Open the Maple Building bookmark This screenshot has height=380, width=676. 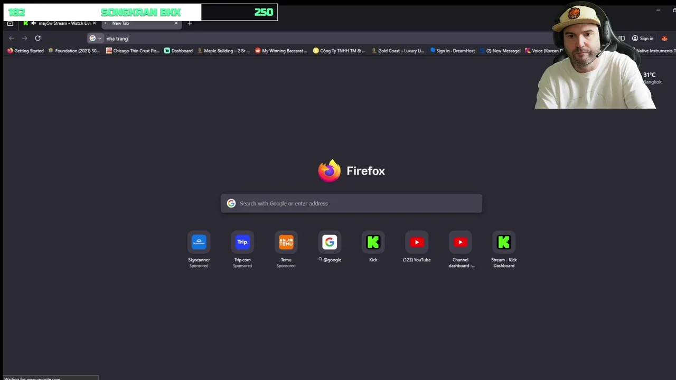(223, 51)
